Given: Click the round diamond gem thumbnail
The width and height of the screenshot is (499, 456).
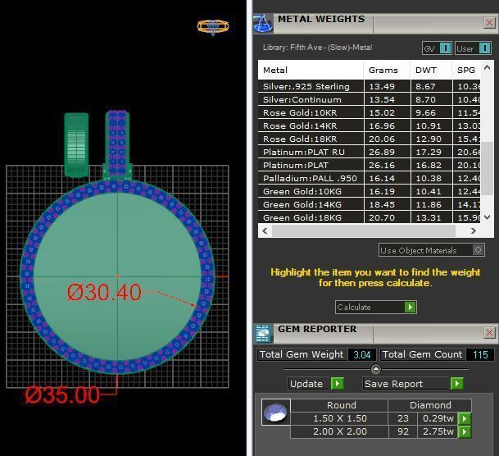Looking at the screenshot, I should pyautogui.click(x=276, y=412).
